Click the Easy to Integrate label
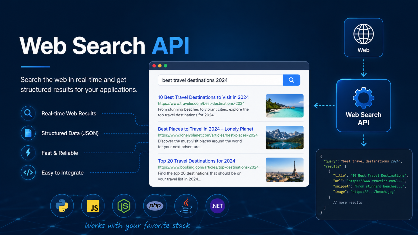The width and height of the screenshot is (418, 235). coord(62,173)
